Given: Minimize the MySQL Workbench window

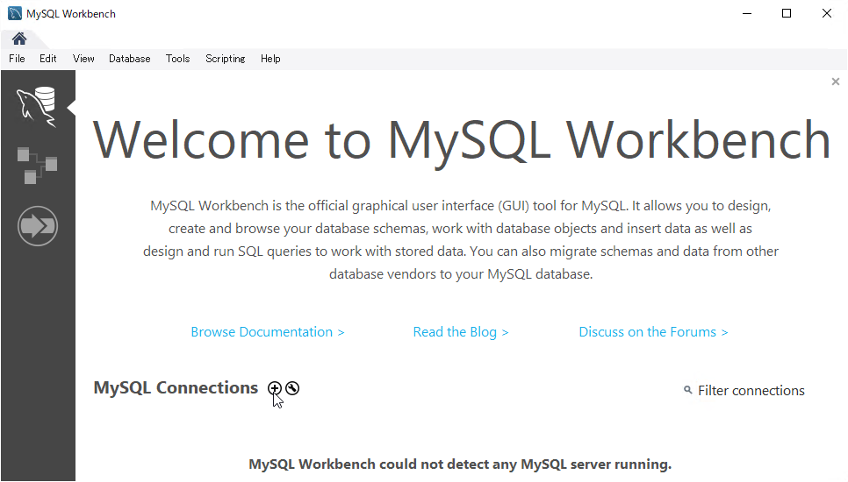Looking at the screenshot, I should (x=746, y=13).
